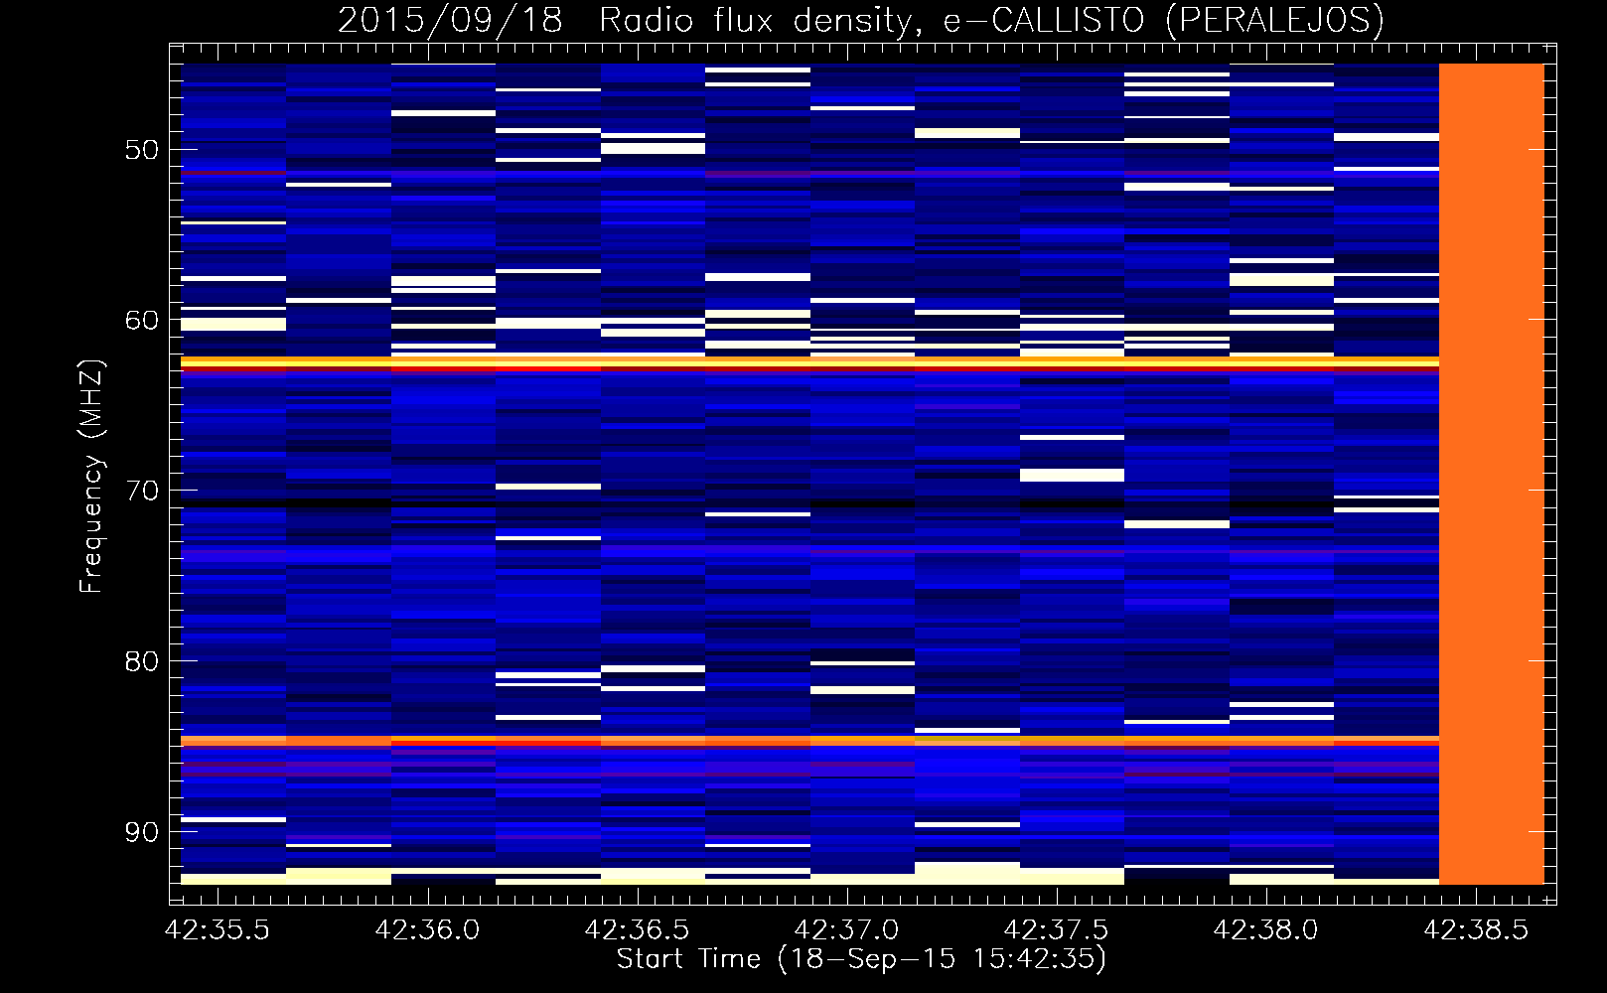1607x993 pixels.
Task: Click the bright yellow-red band near 62.5 MHz
Action: [810, 363]
